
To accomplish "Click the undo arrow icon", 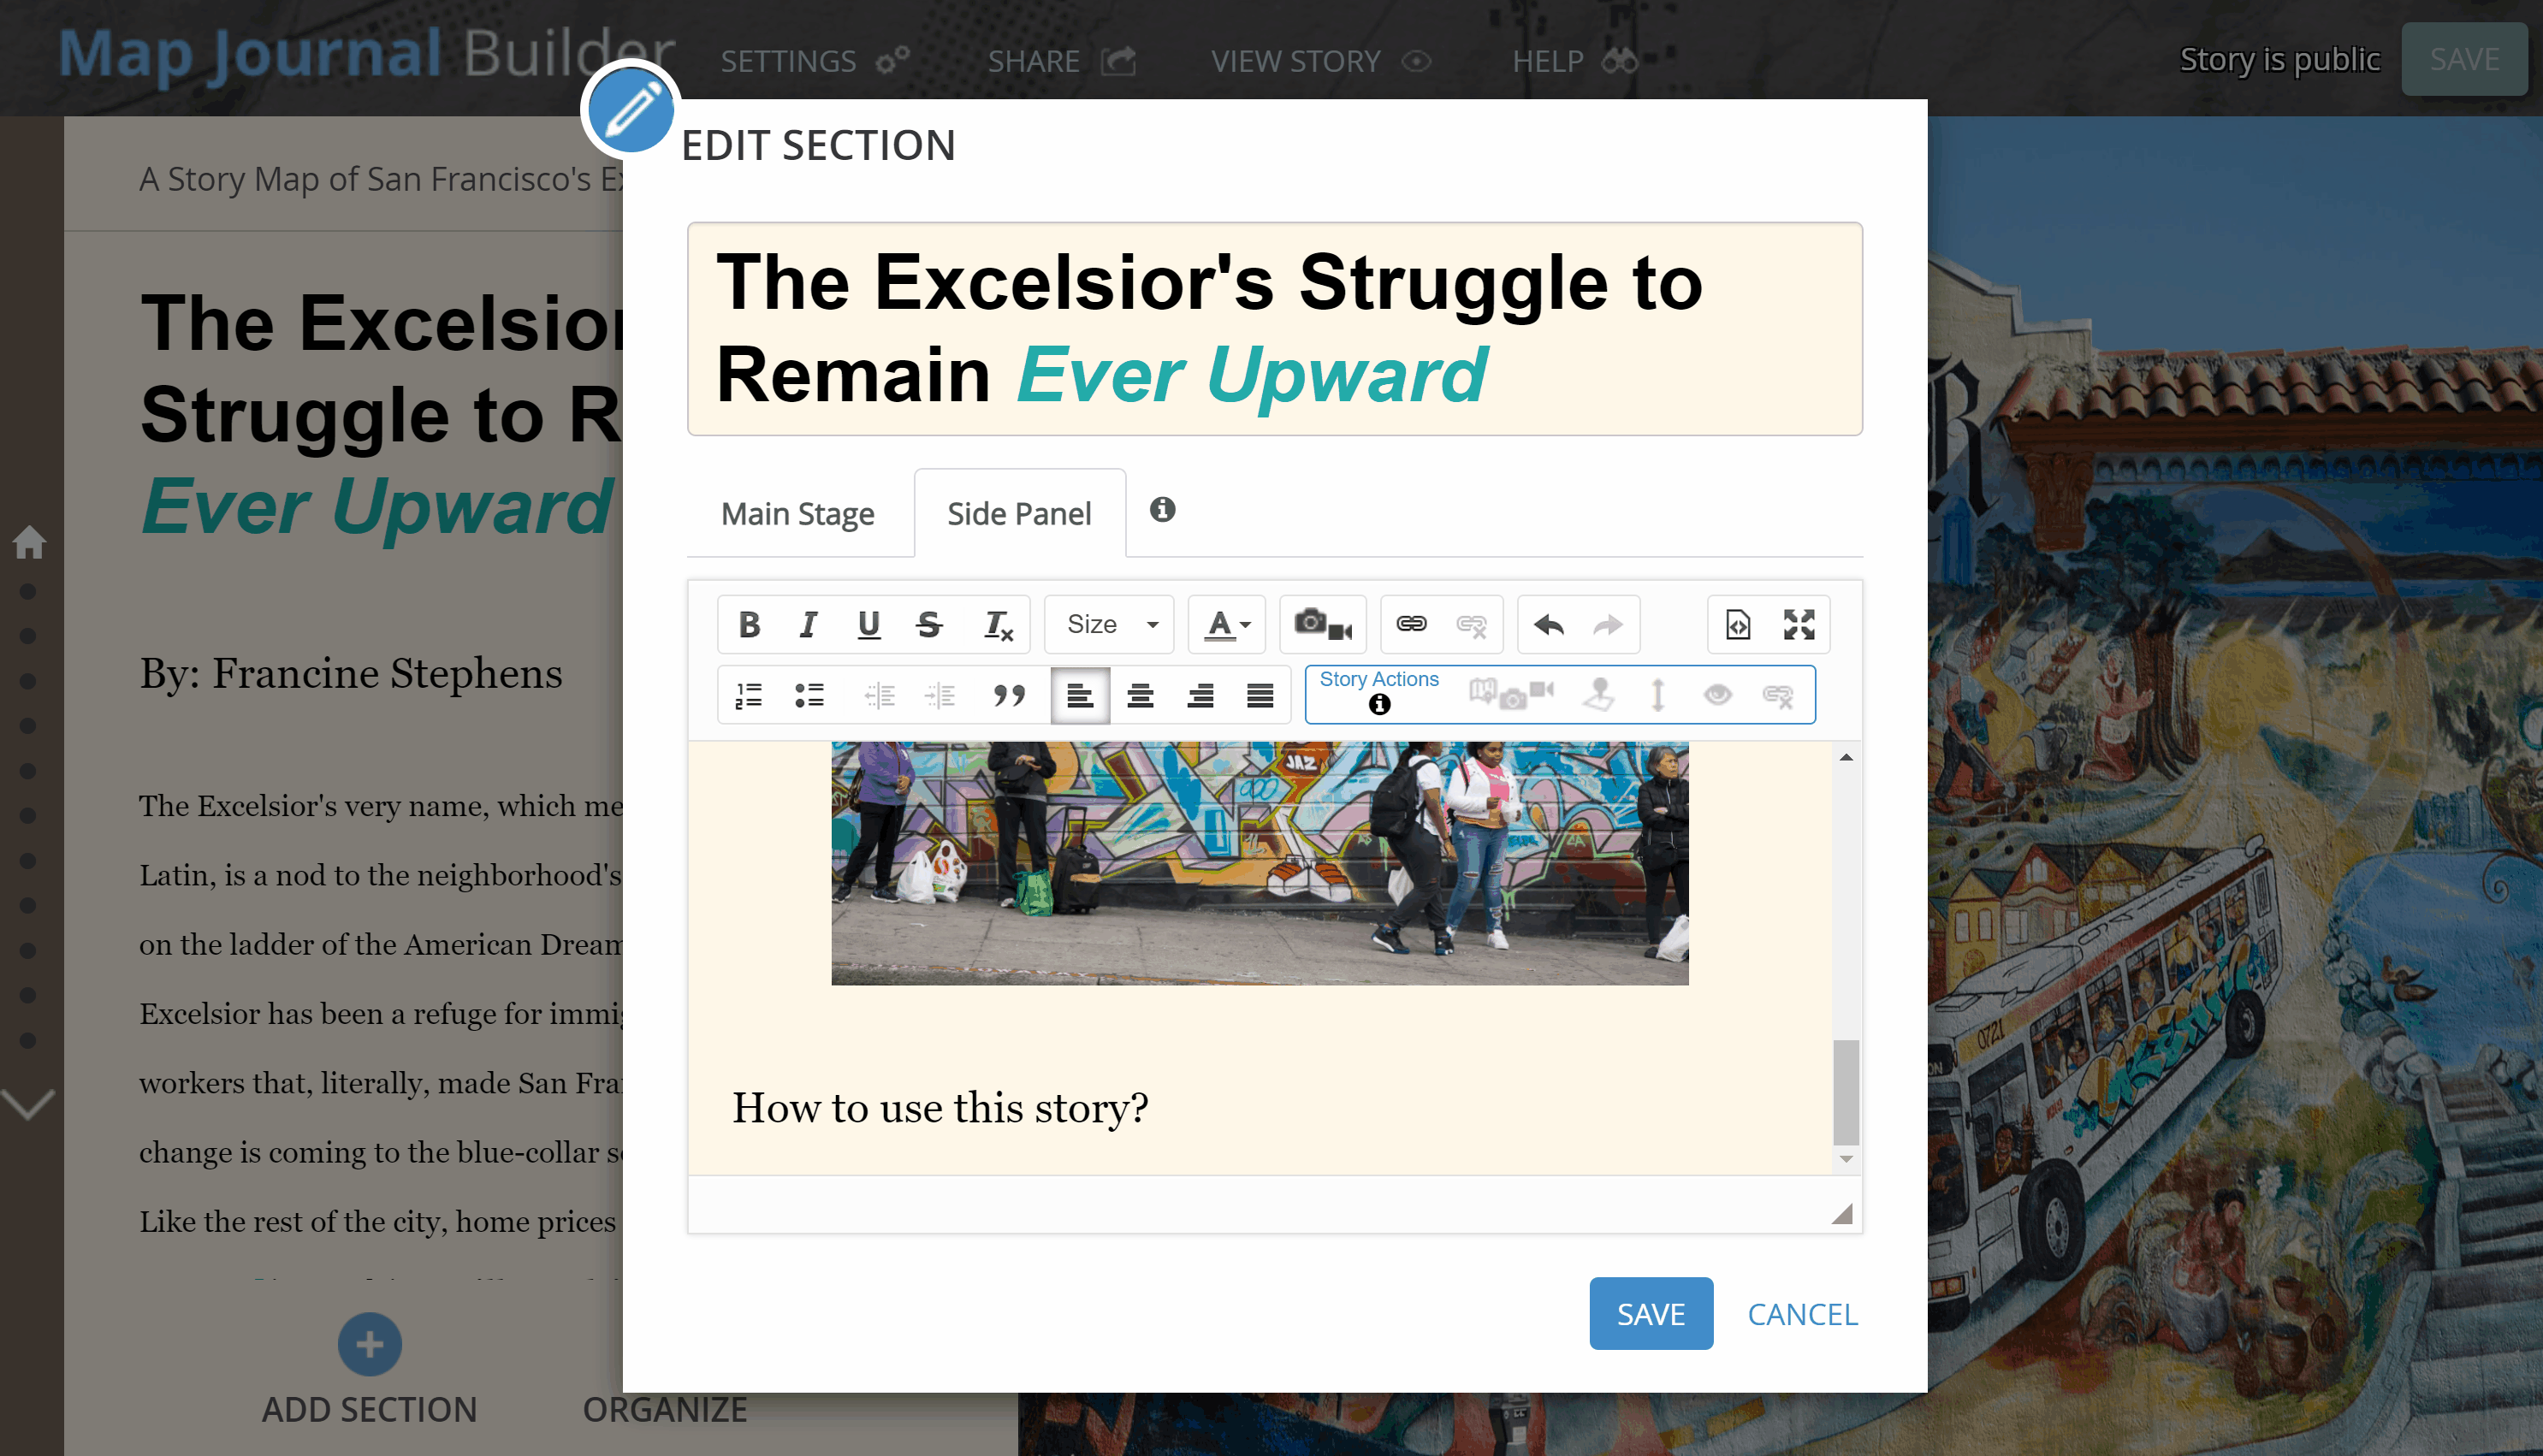I will tap(1548, 625).
